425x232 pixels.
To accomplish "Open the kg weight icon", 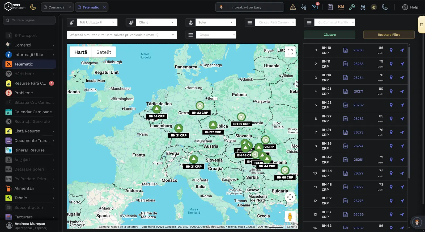I will coord(363,7).
